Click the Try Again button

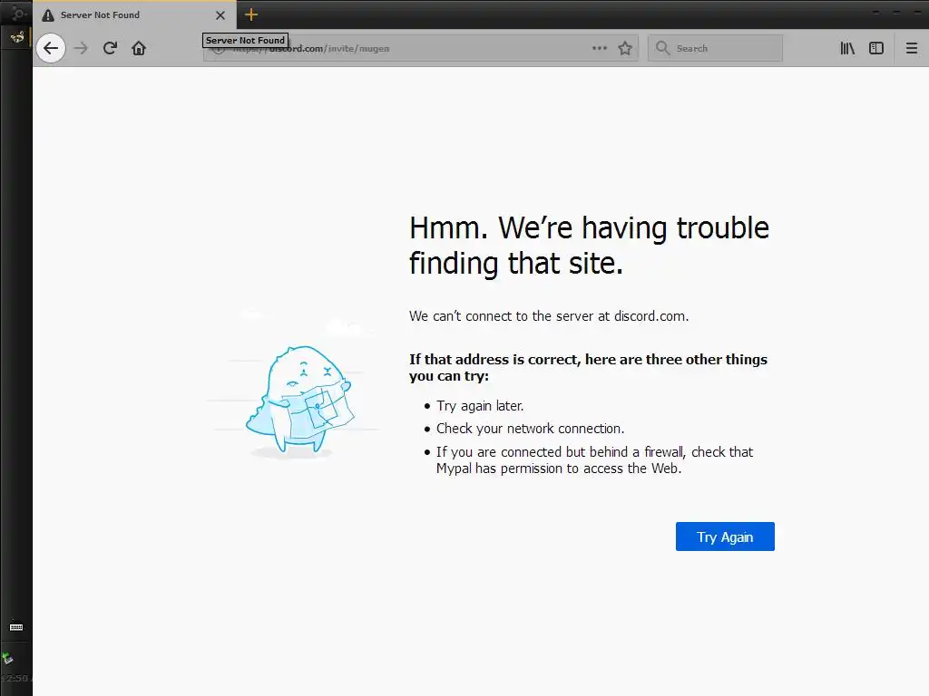[x=725, y=536]
